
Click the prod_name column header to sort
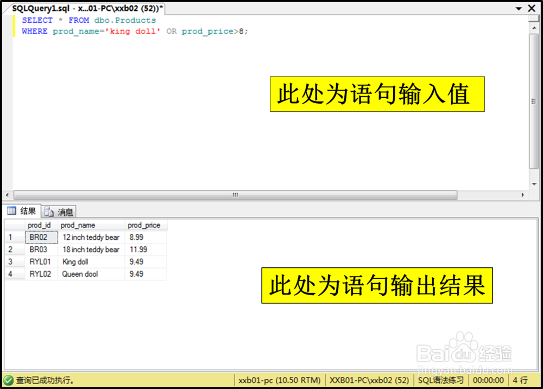(x=78, y=225)
